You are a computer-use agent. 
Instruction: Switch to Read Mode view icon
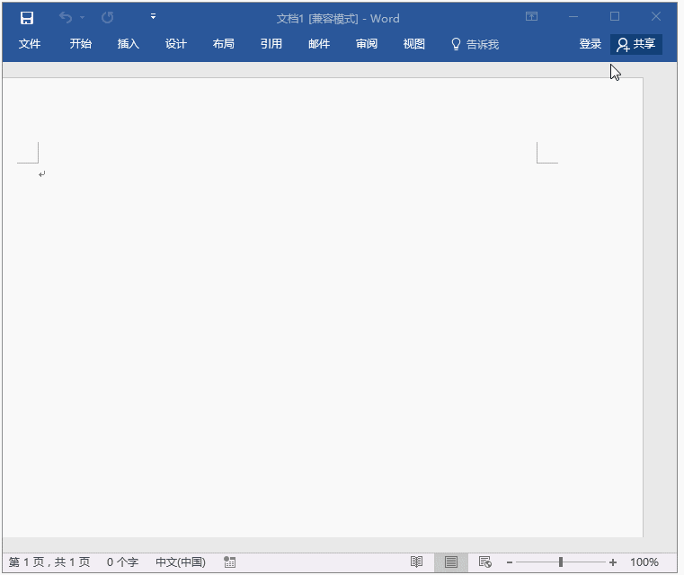(x=416, y=562)
